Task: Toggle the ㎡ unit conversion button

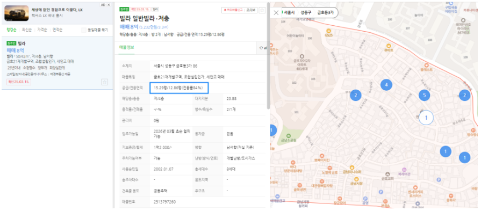Action: click(263, 48)
